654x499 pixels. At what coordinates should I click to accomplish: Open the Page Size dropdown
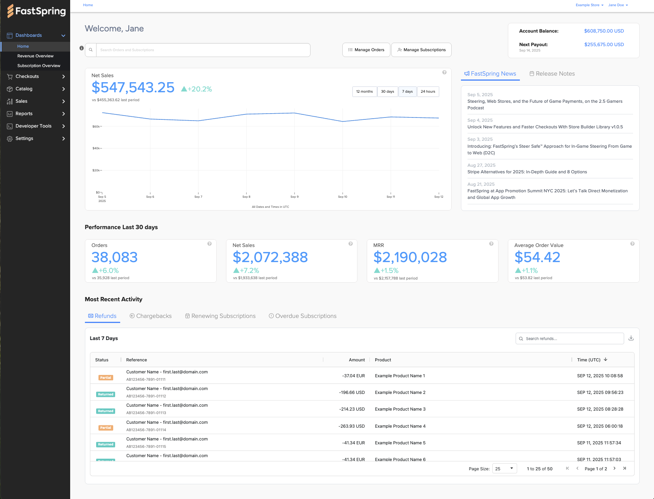coord(504,468)
